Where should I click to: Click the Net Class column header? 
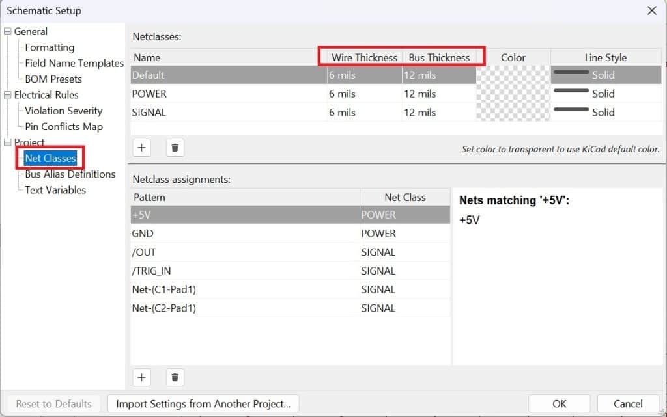coord(405,197)
